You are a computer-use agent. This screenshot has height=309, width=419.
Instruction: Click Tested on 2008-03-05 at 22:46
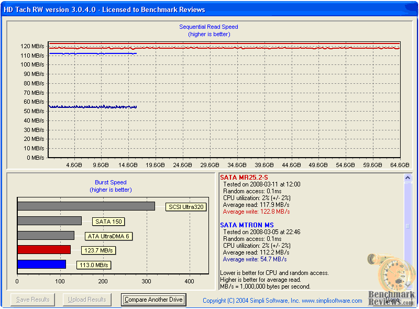[x=261, y=231]
